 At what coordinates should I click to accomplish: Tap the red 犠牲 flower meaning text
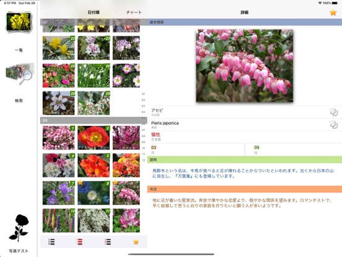pos(156,135)
